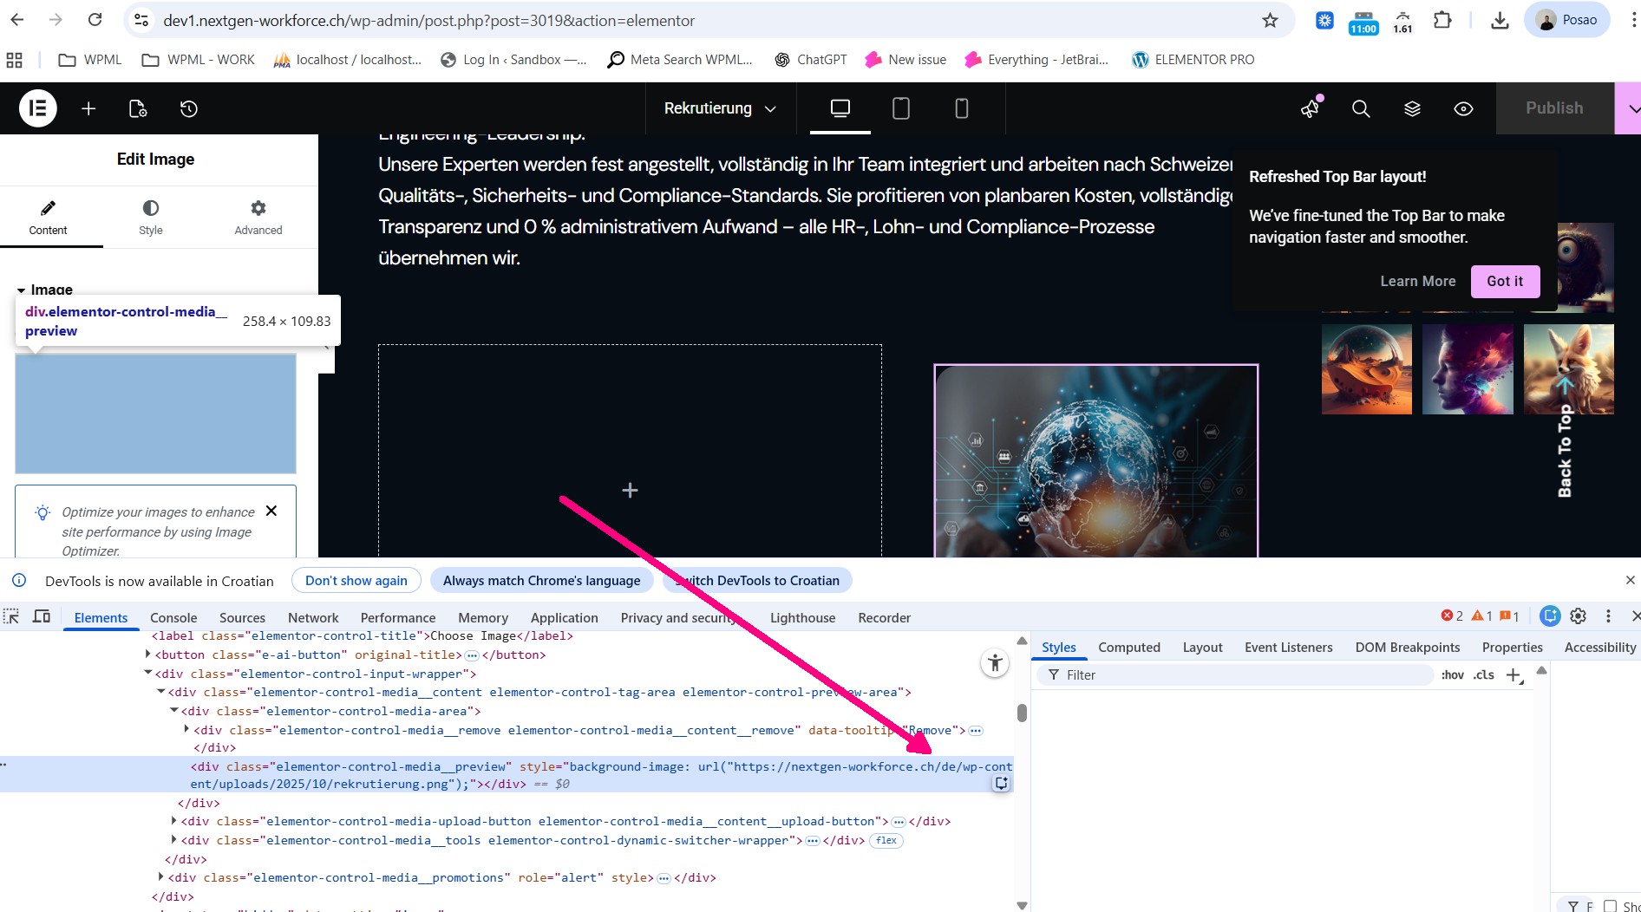Open the History clock icon
1641x912 pixels.
(x=189, y=108)
